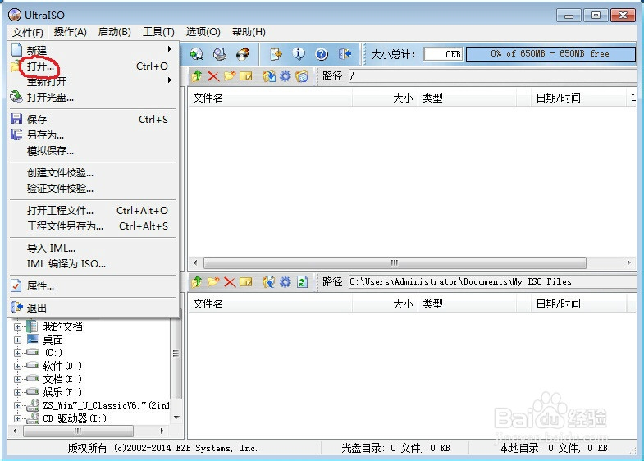644x461 pixels.
Task: Sort local list by 大小 column header
Action: pos(386,304)
